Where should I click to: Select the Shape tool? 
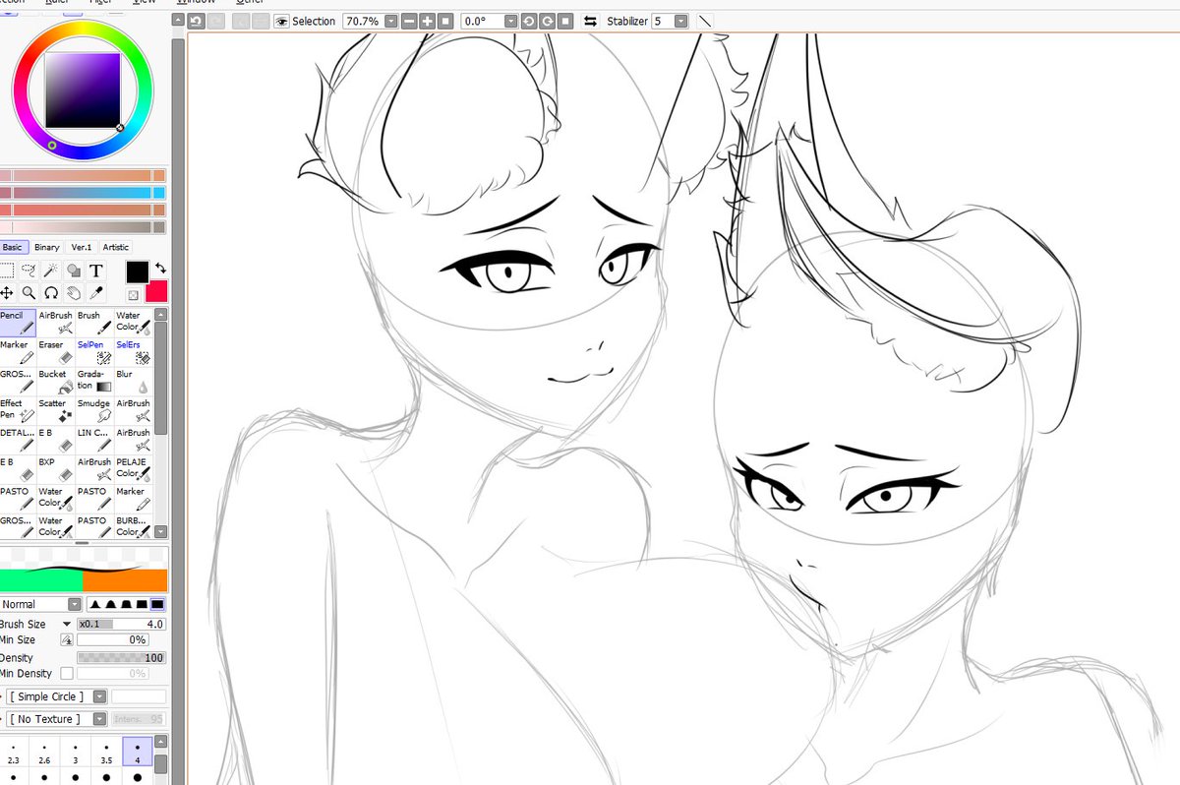tap(74, 271)
